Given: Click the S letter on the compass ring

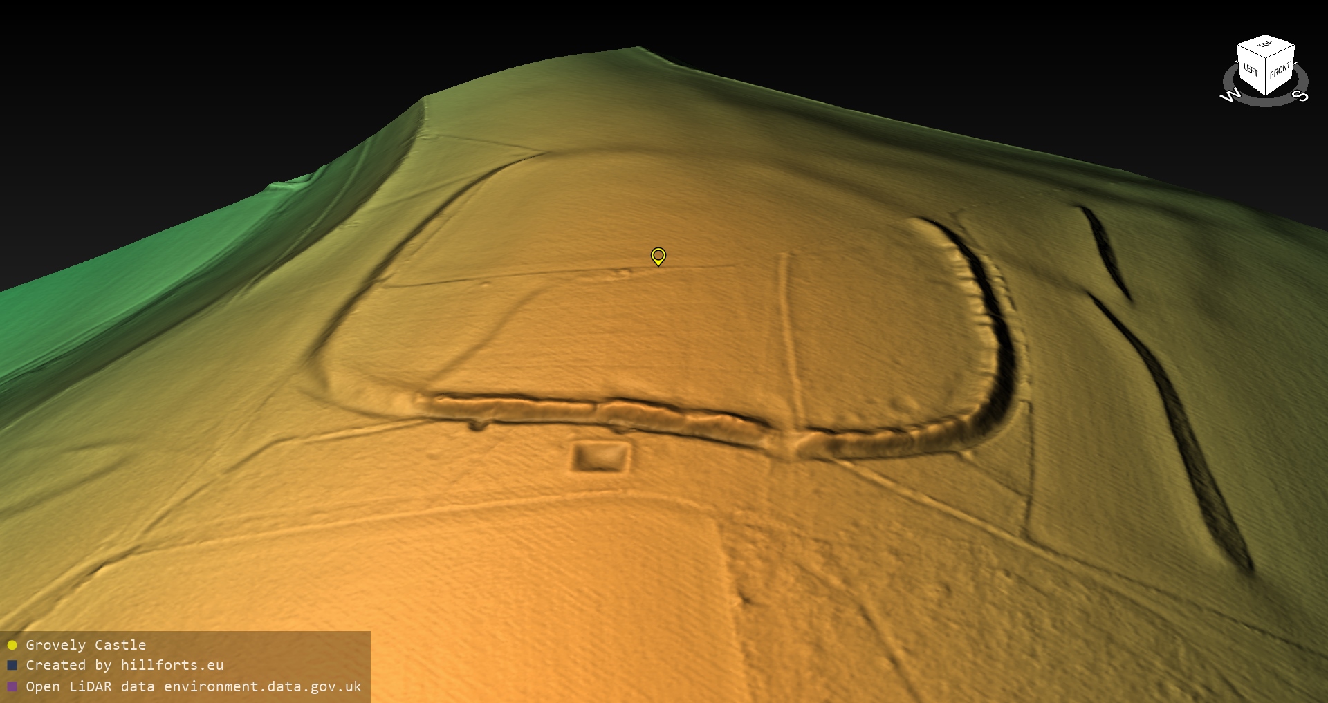Looking at the screenshot, I should pos(1300,95).
